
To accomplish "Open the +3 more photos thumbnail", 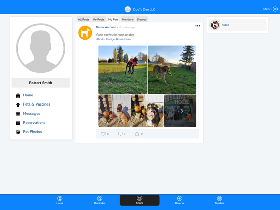I will 180,111.
